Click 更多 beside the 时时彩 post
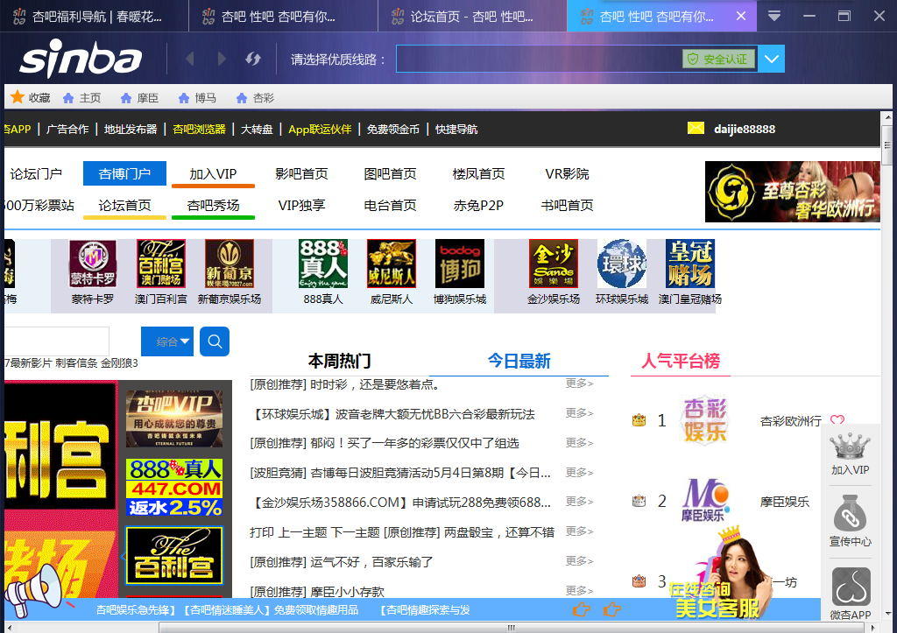Screen dimensions: 897x633 click(580, 383)
